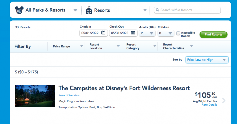This screenshot has width=237, height=124.
Task: Click the Sort by label
Action: pos(177,60)
